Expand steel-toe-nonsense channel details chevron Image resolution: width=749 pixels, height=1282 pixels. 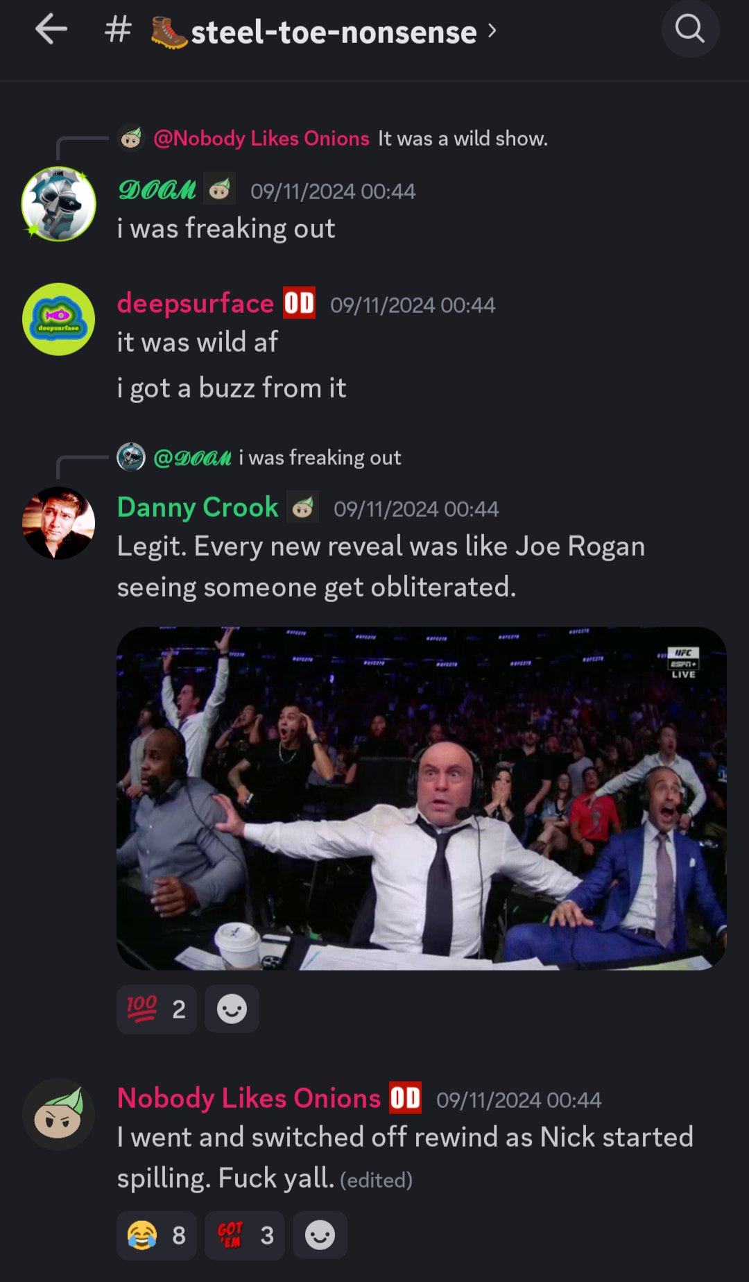coord(492,31)
